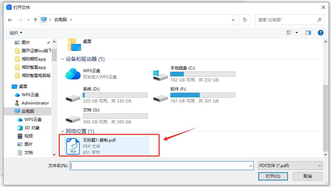Click the 无标题1-复制.pdf file name
The image size is (331, 187).
99,140
